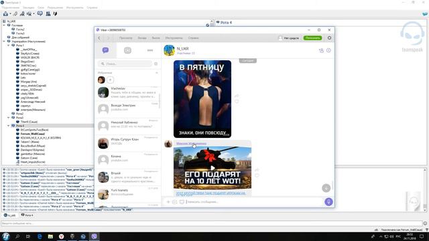The image size is (429, 241).
Task: Click TeamSpeak connect toolbar icon
Action: coord(5,13)
